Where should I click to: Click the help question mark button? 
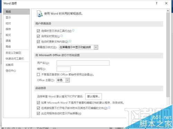point(156,3)
